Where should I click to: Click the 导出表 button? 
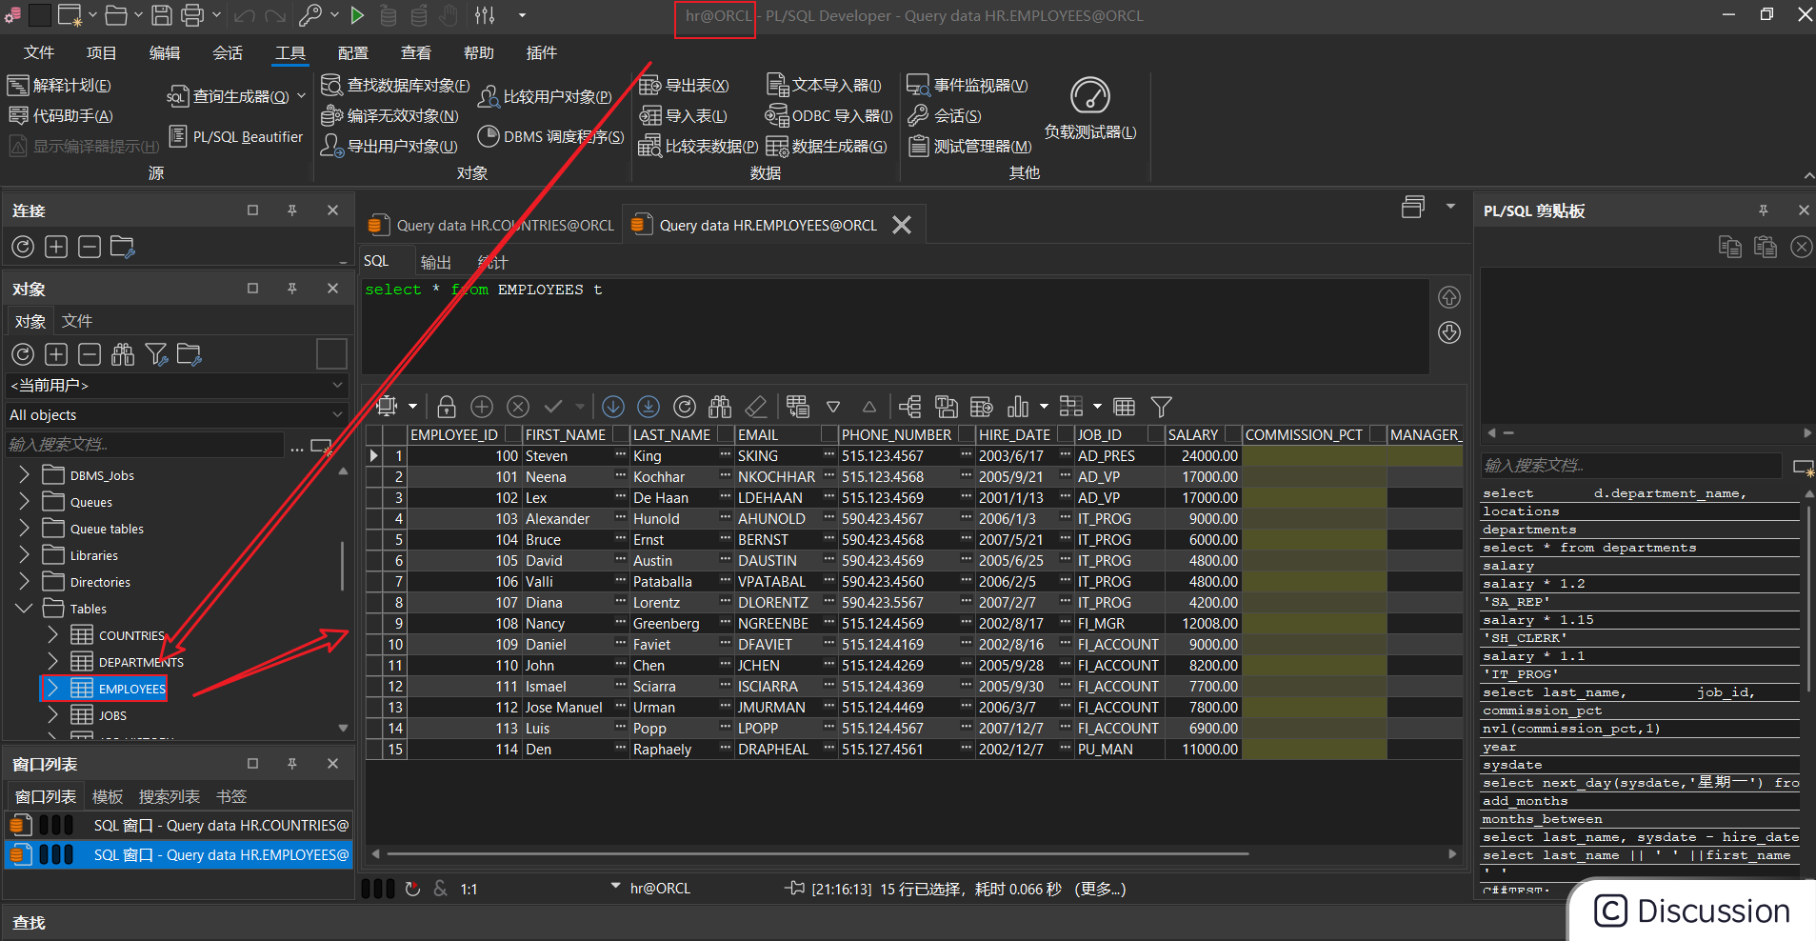(x=684, y=86)
